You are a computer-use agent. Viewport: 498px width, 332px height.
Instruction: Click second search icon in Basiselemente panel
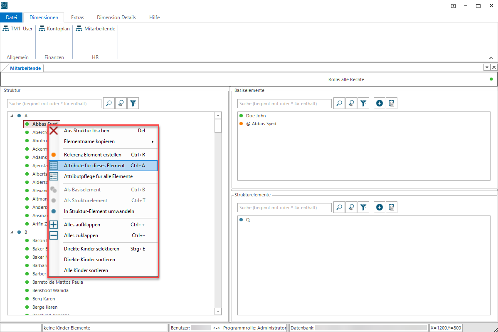click(351, 103)
